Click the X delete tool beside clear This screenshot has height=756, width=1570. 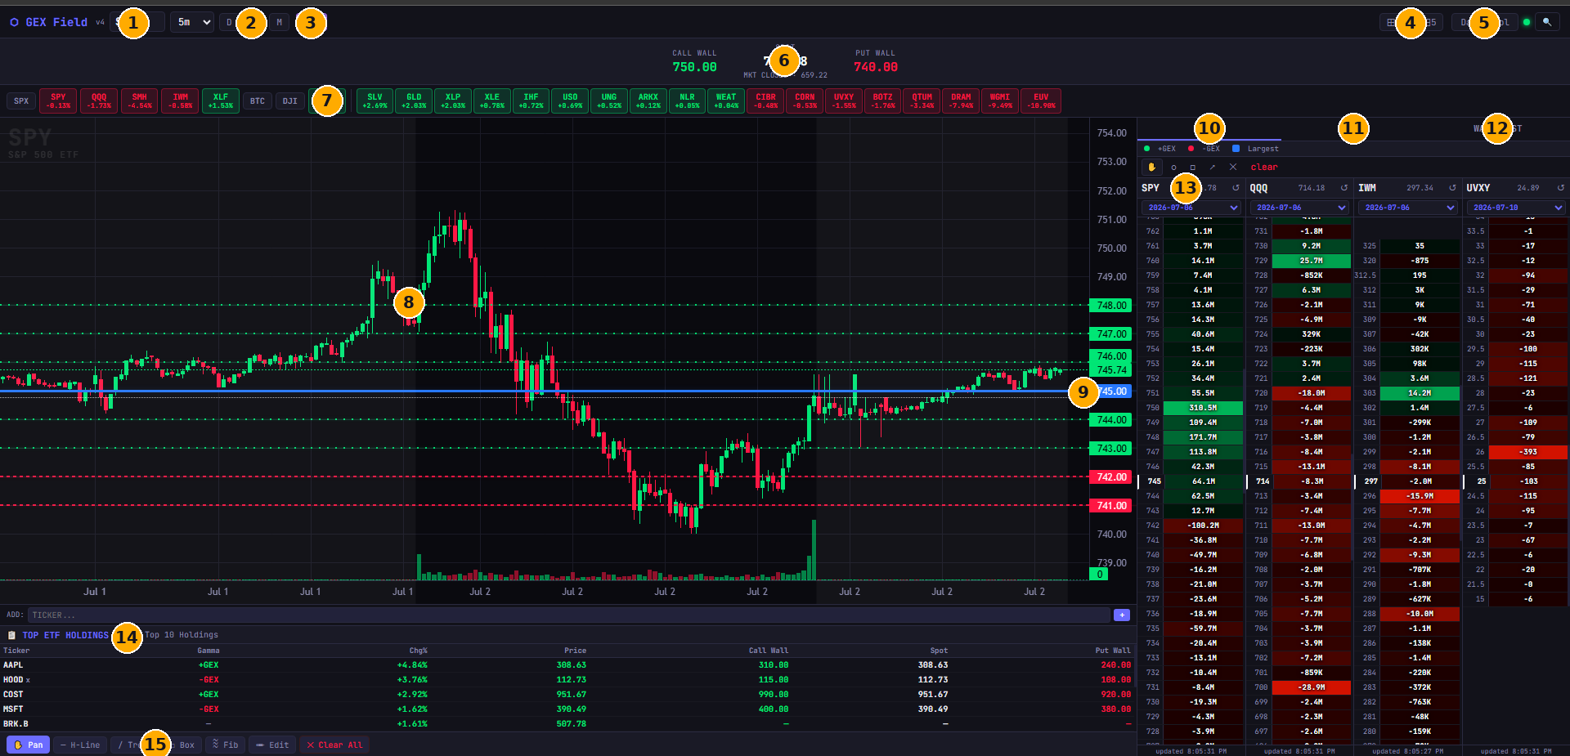pyautogui.click(x=1233, y=167)
